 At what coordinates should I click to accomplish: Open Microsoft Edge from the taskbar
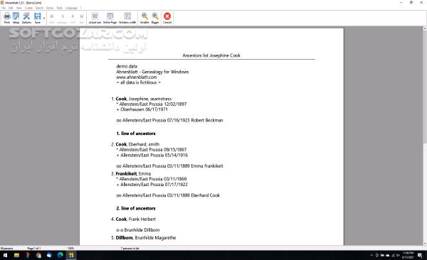tap(60, 255)
